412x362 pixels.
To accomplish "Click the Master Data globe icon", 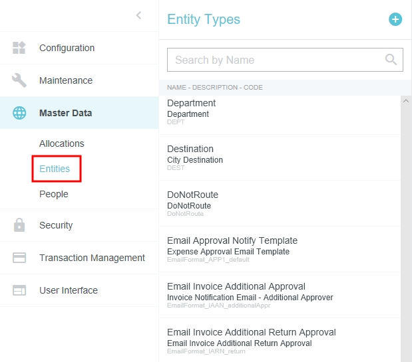I will 19,113.
